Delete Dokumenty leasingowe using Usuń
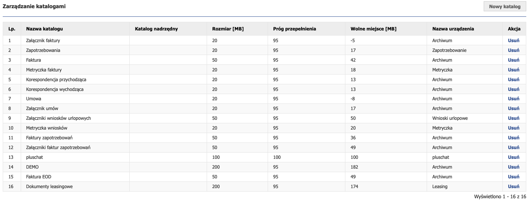Screen dimensions: 529x201 (x=513, y=187)
